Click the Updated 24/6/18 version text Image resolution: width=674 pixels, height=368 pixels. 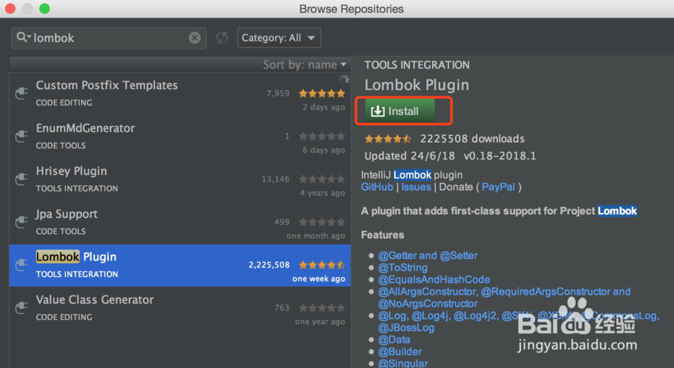[450, 156]
